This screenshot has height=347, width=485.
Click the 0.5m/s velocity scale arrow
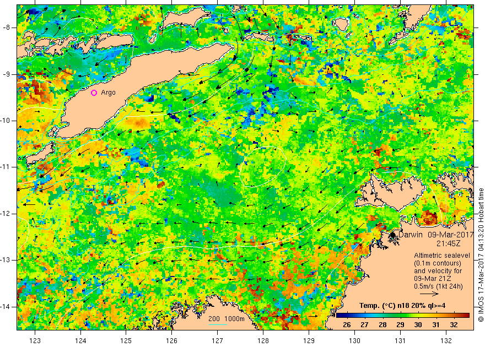429,294
